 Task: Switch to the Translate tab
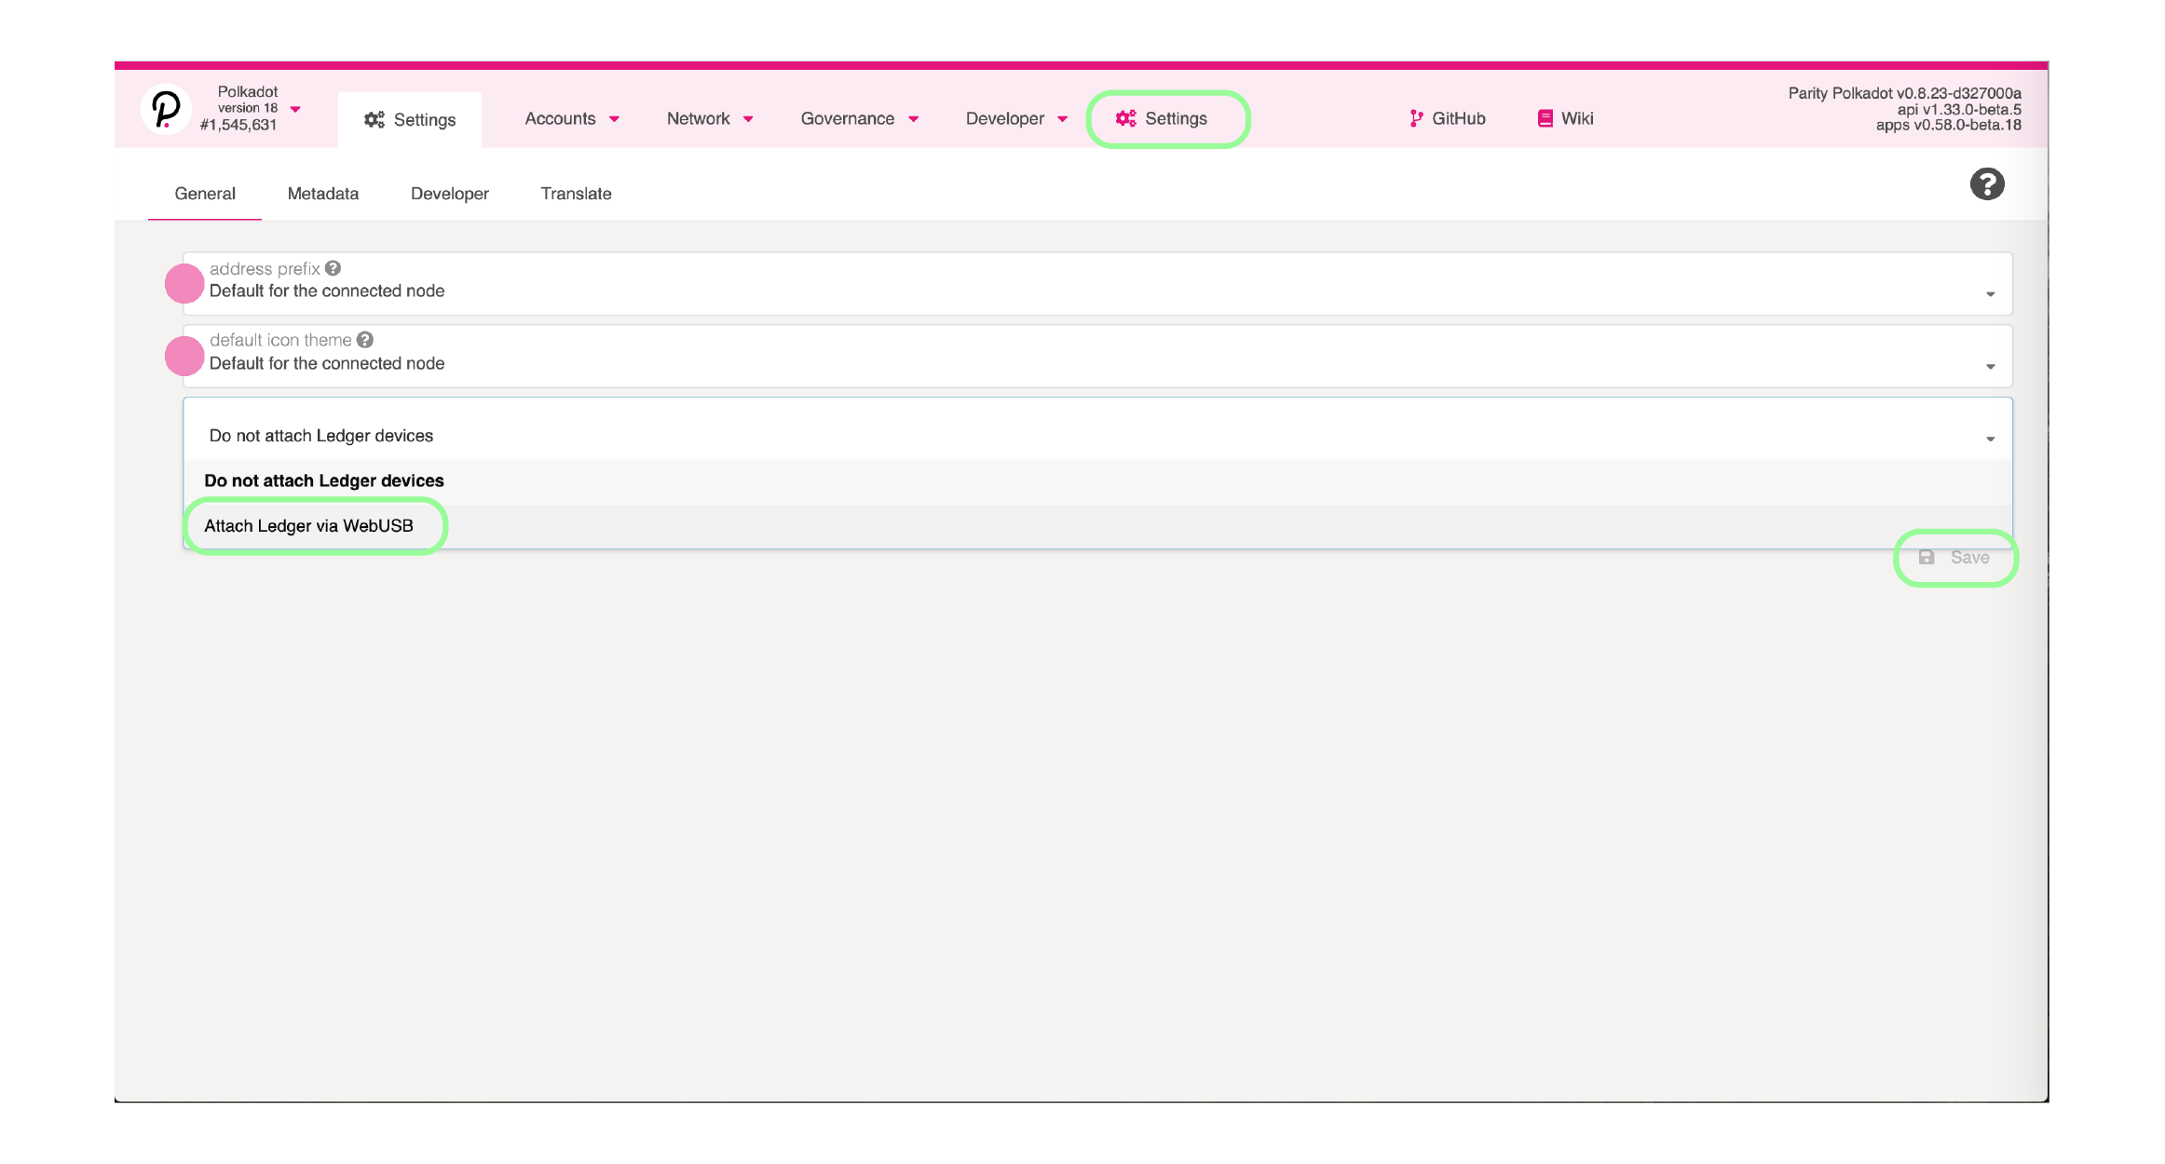pyautogui.click(x=576, y=194)
